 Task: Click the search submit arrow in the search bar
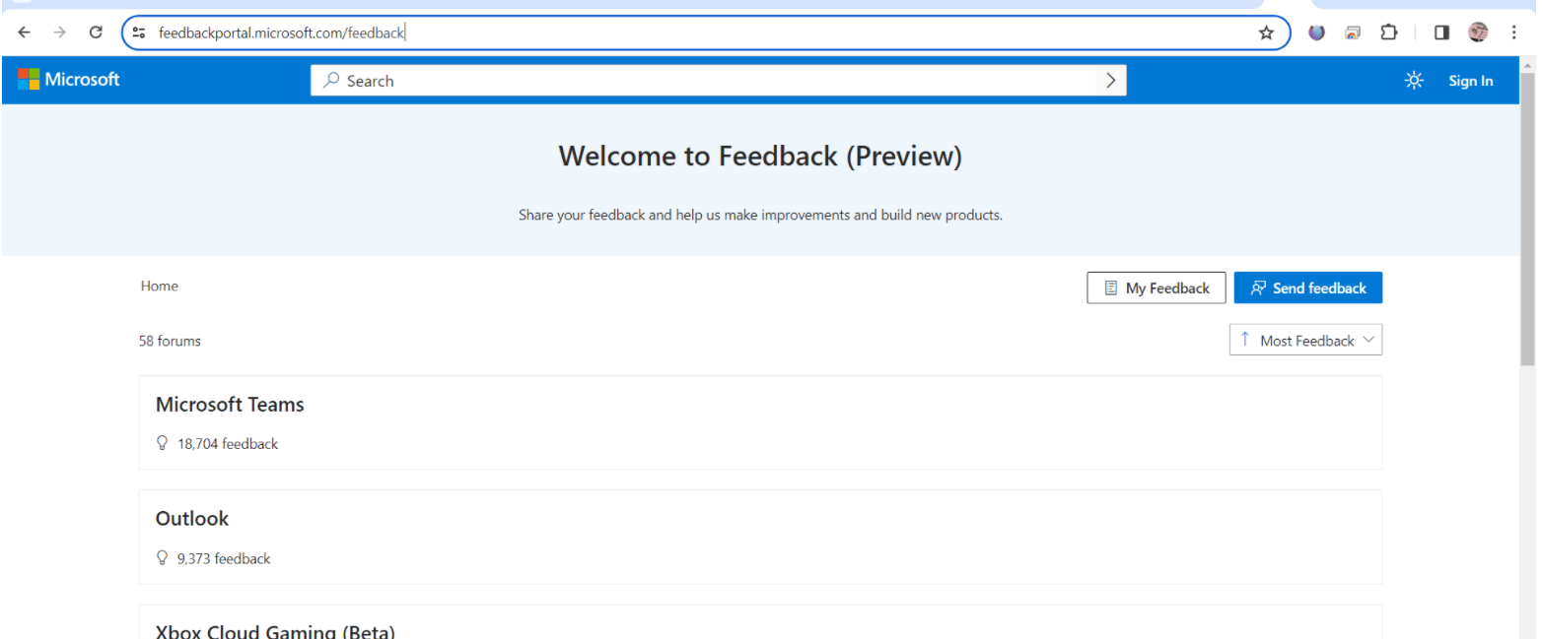click(x=1110, y=80)
